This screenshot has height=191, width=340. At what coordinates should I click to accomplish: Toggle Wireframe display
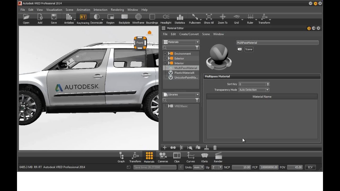pyautogui.click(x=138, y=19)
